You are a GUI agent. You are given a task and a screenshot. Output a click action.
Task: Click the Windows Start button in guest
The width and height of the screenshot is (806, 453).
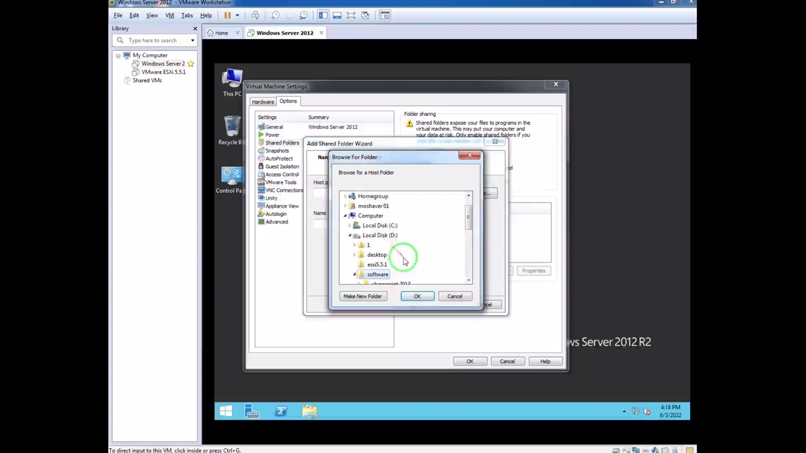coord(225,411)
